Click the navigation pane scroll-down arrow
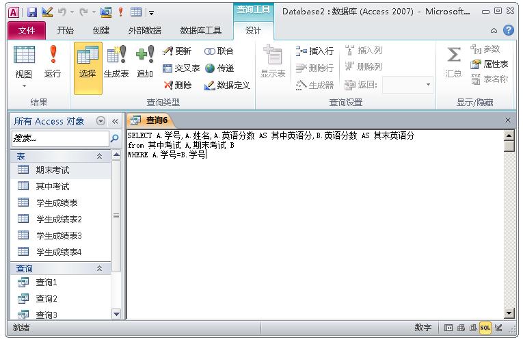The image size is (523, 342). coord(116,314)
